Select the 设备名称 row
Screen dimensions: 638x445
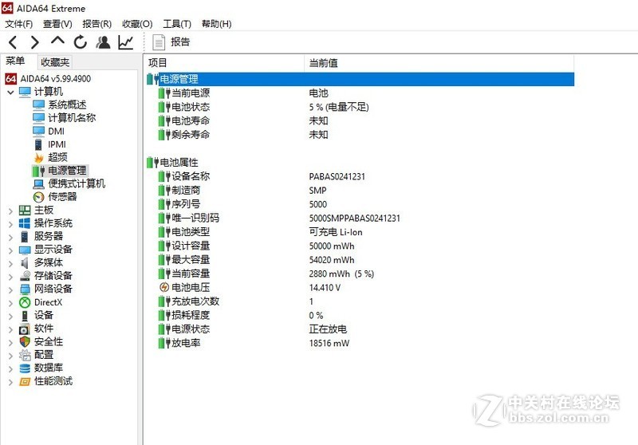point(360,176)
